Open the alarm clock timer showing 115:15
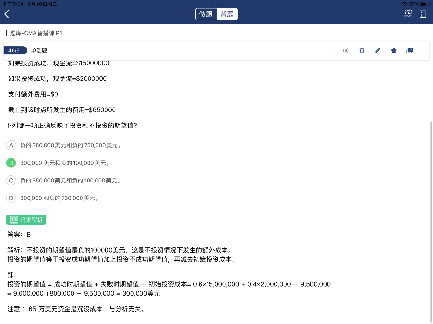The height and width of the screenshot is (324, 433). click(x=408, y=14)
